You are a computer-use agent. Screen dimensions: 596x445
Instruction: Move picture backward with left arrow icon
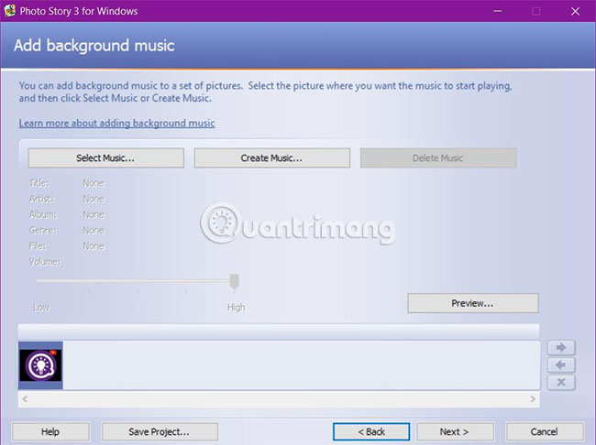pyautogui.click(x=561, y=365)
